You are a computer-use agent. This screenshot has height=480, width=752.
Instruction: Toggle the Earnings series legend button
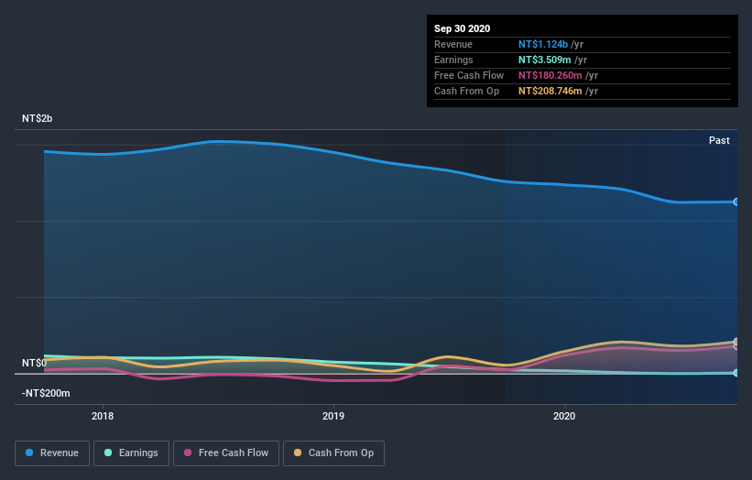point(131,453)
